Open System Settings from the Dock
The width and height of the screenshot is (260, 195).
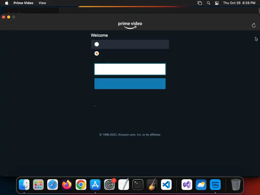(x=109, y=185)
